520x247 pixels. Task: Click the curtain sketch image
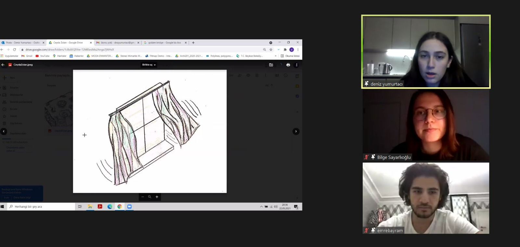point(149,131)
